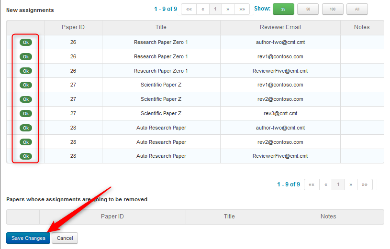
Task: Go to last page in bottom pager
Action: (x=365, y=184)
